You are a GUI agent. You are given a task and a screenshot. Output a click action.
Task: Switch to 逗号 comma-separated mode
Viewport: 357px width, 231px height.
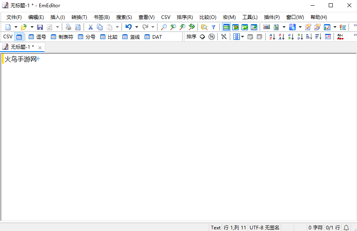(37, 37)
